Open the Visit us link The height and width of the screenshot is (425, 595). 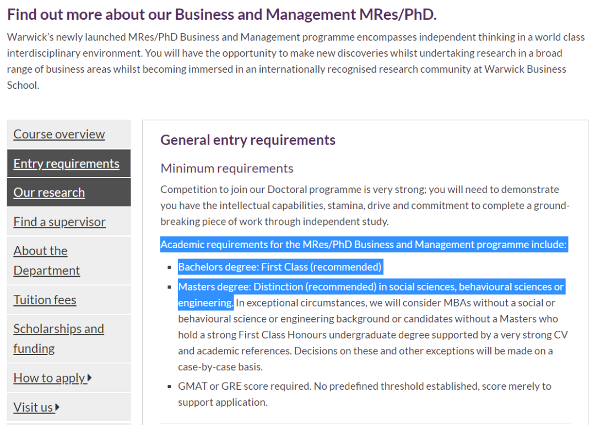point(33,407)
